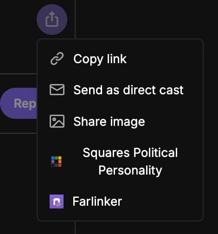This screenshot has height=234, width=218.
Task: Click the picture icon
Action: click(57, 121)
